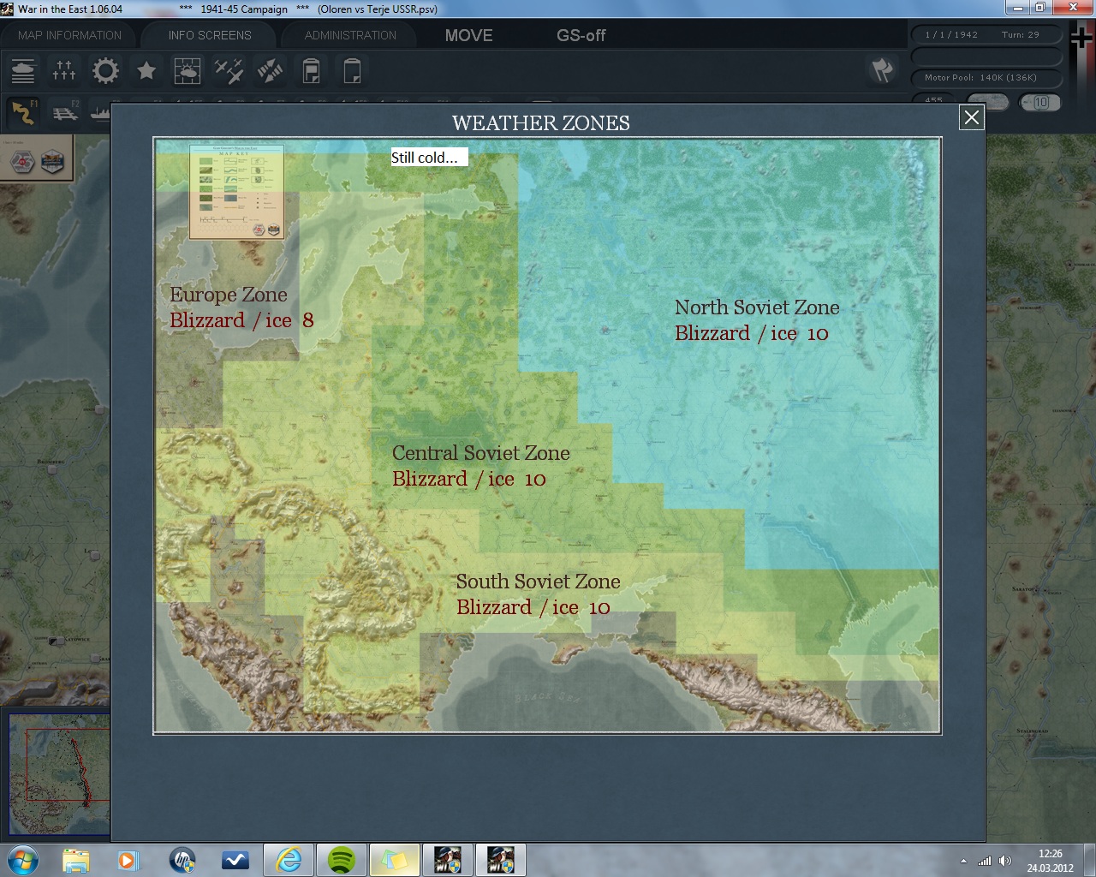Open Internet Explorer from the taskbar
This screenshot has height=877, width=1096.
tap(289, 859)
